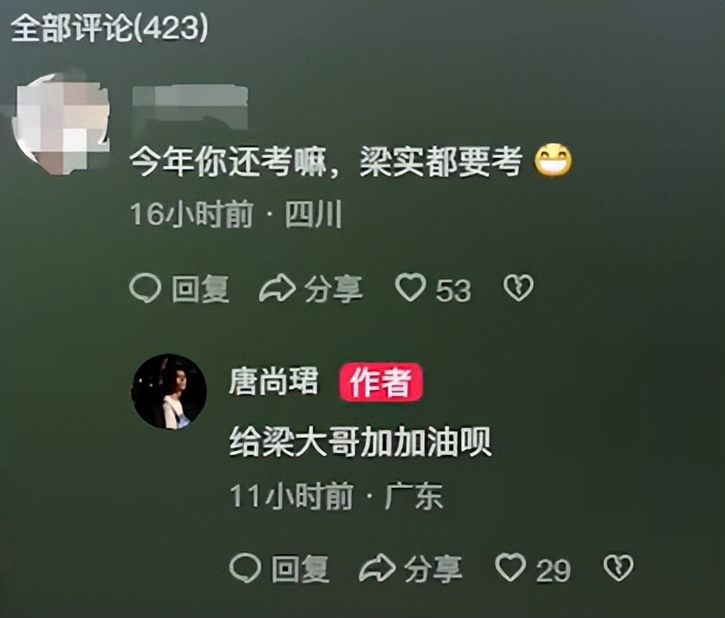Click comment text 今年你还考嘛，梁实都要考
Image resolution: width=725 pixels, height=618 pixels.
326,162
